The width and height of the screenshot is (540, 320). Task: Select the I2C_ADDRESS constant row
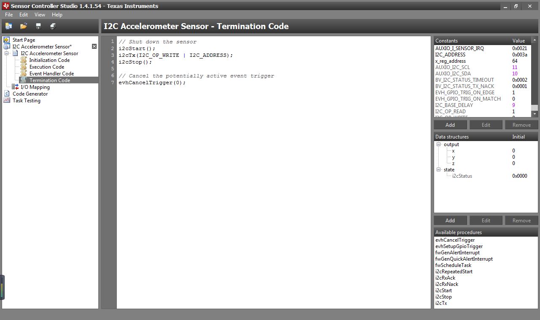[x=451, y=55]
